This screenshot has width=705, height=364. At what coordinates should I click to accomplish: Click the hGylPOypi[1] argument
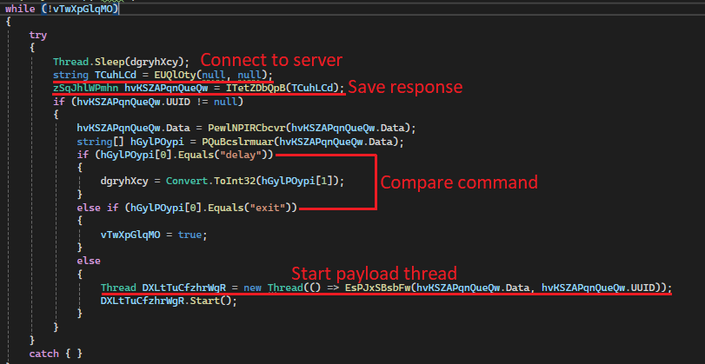293,181
